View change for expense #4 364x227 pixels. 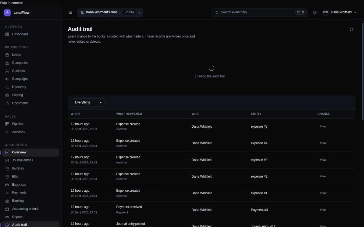(323, 143)
